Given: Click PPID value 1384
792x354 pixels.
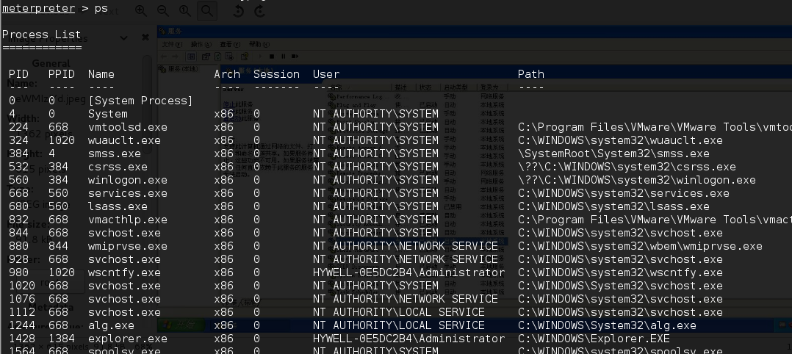Looking at the screenshot, I should pyautogui.click(x=62, y=339).
